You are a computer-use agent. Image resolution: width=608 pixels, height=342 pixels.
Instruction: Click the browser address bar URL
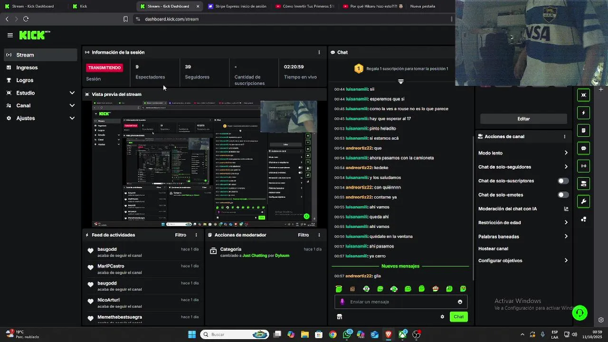(171, 19)
